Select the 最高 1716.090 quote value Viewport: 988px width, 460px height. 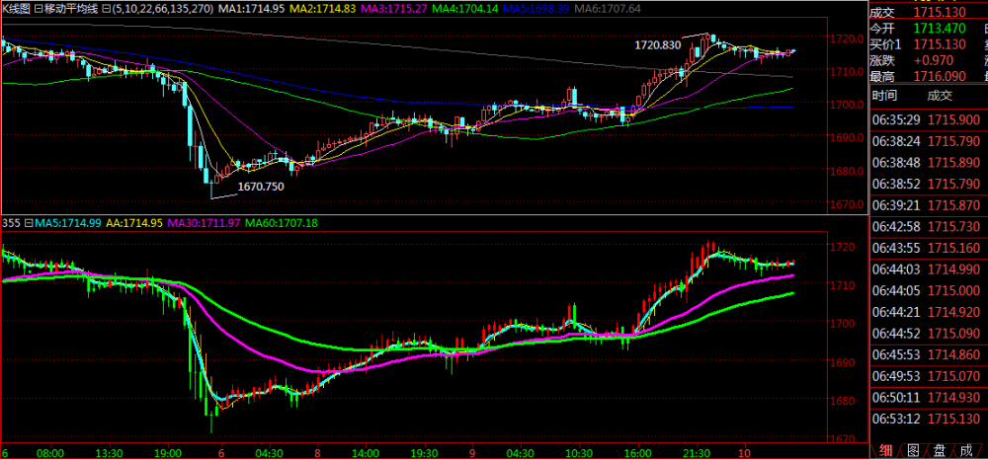pos(939,77)
